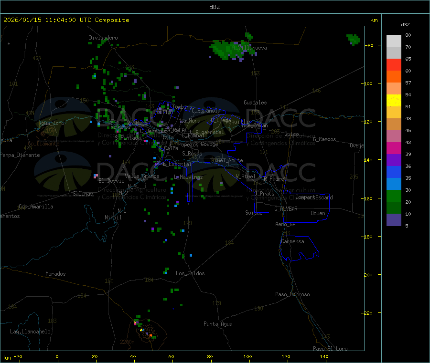Click the 'S_Rosas' map label
430x363 pixels.
(192, 154)
